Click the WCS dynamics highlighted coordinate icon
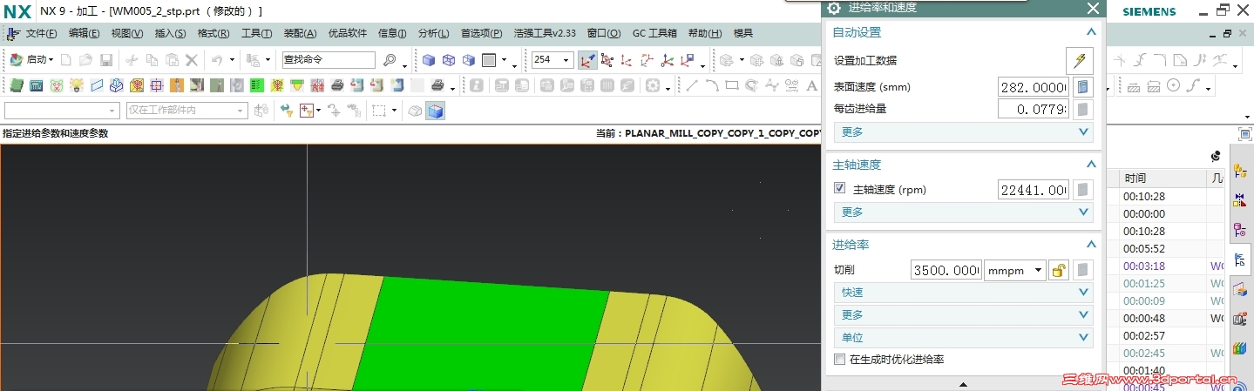Viewport: 1254px width, 391px height. coord(587,60)
